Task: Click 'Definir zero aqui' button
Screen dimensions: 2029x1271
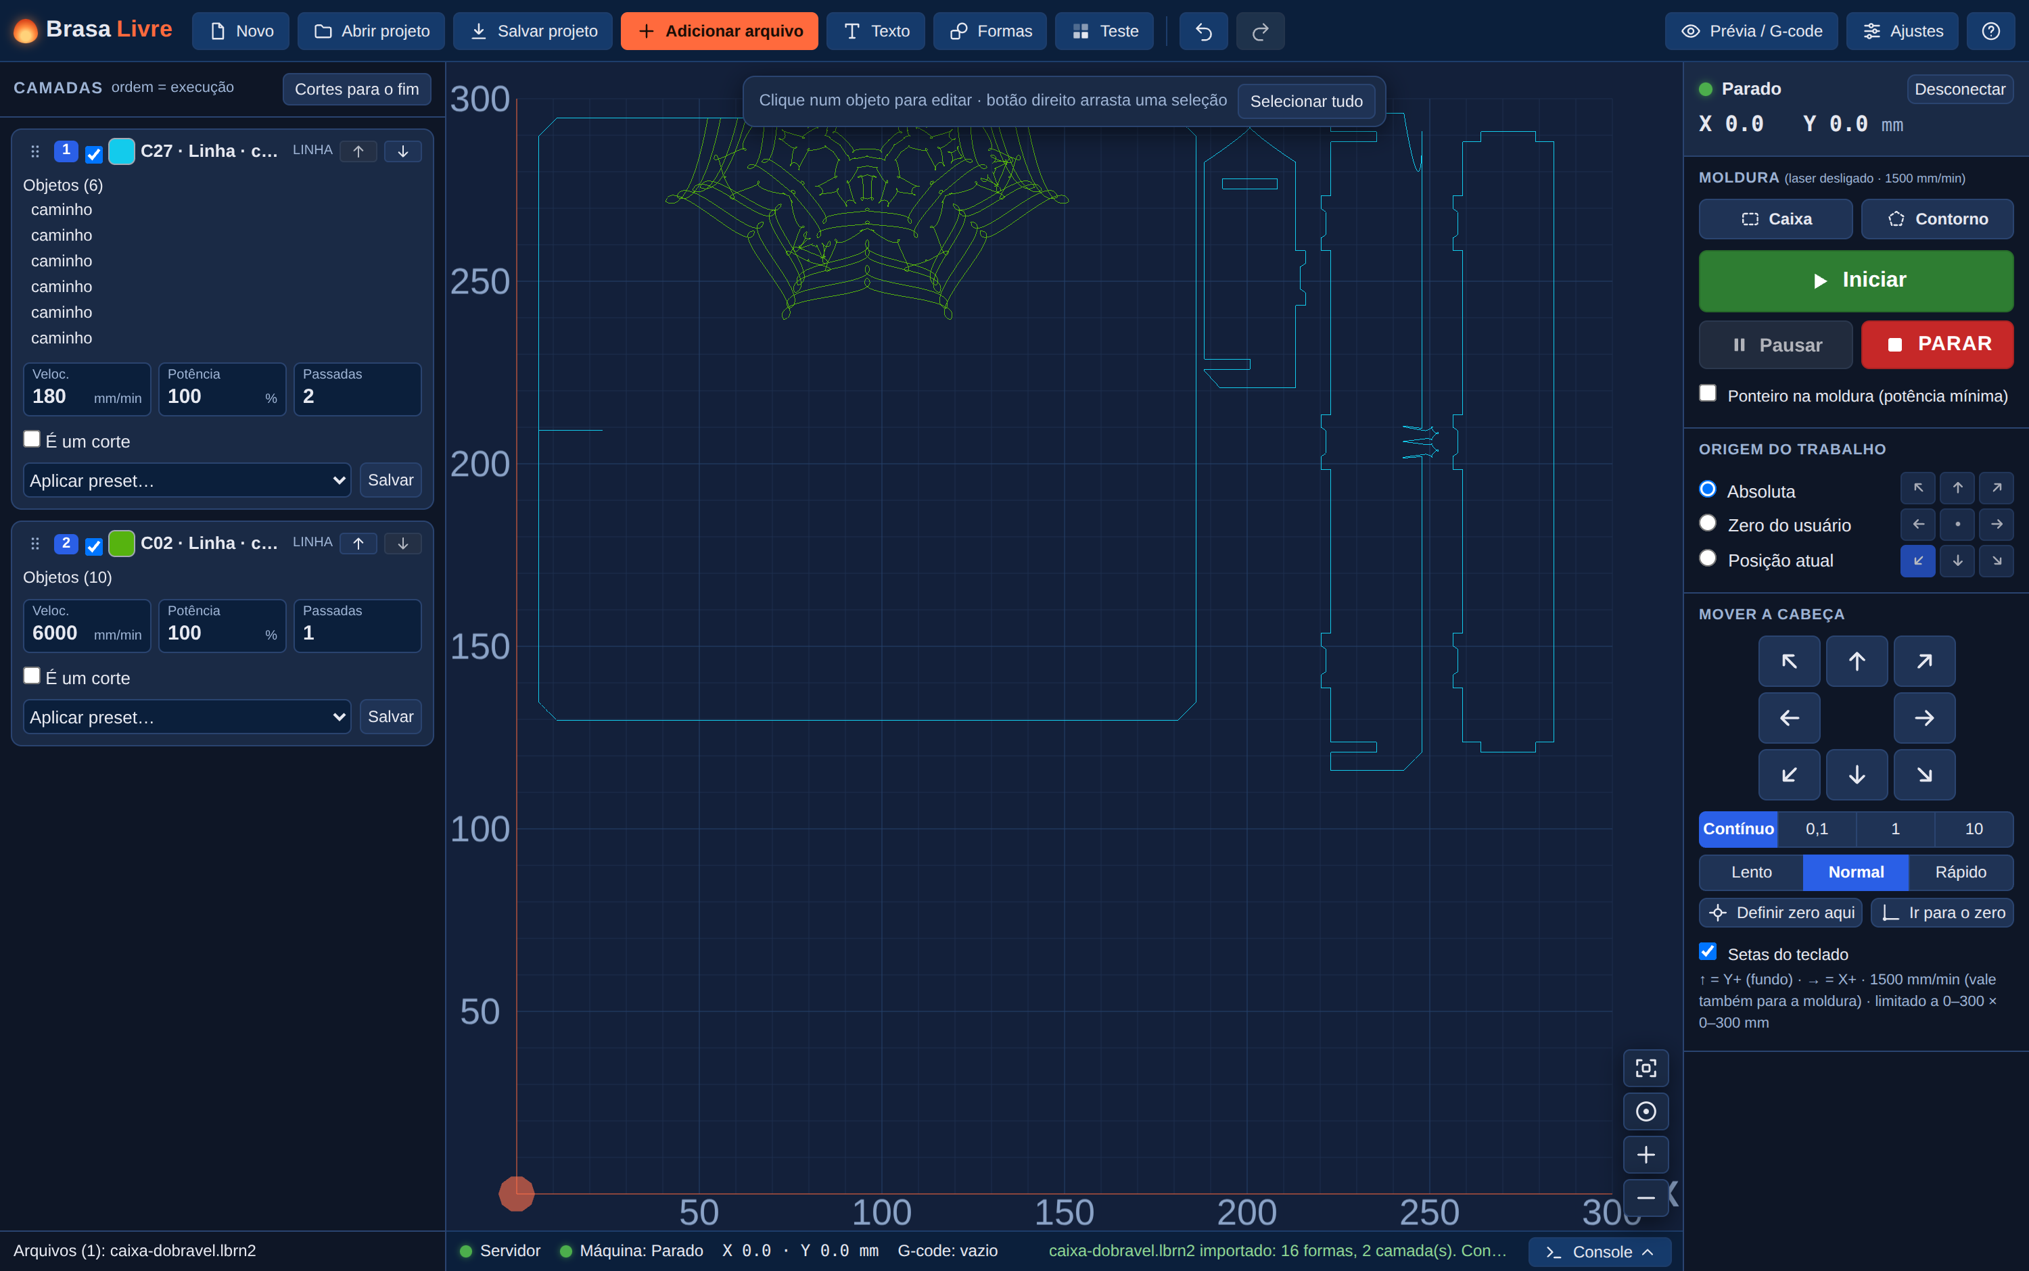Action: tap(1781, 913)
